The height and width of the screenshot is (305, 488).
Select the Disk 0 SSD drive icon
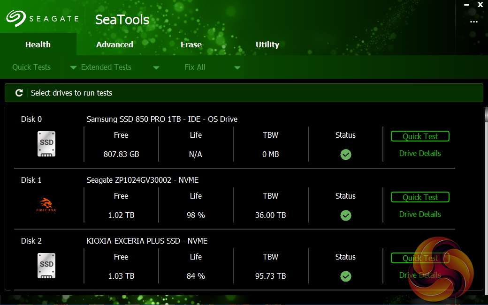pyautogui.click(x=46, y=144)
